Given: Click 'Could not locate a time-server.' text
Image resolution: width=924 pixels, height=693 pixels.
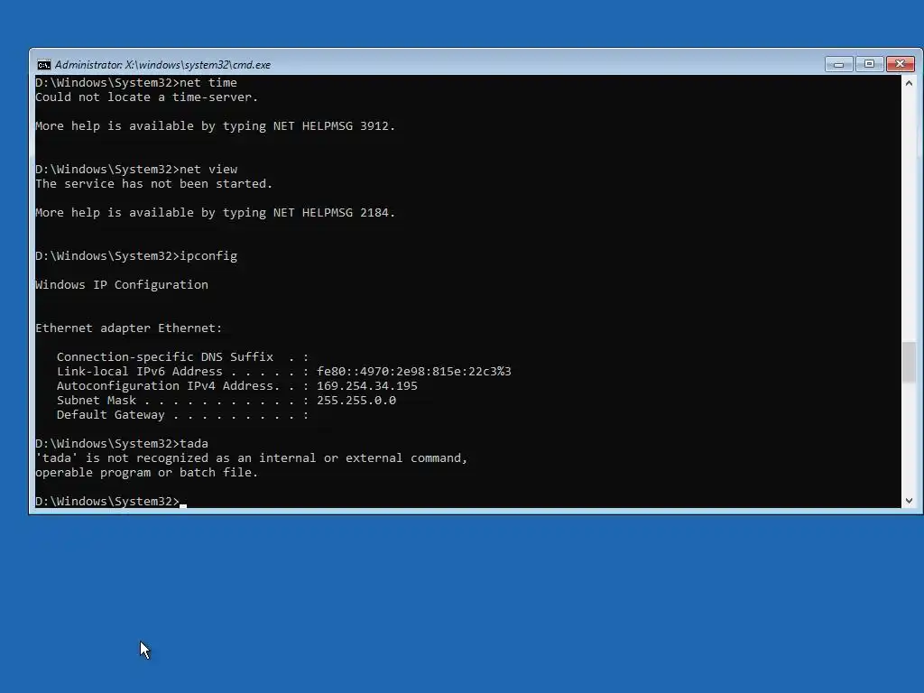Looking at the screenshot, I should coord(147,97).
